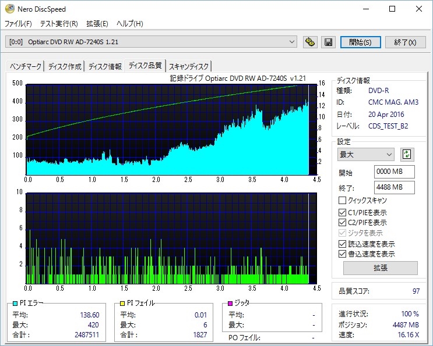Screen dimensions: 433x346
Task: Click the label value CDS_TEST_B2
Action: 388,126
